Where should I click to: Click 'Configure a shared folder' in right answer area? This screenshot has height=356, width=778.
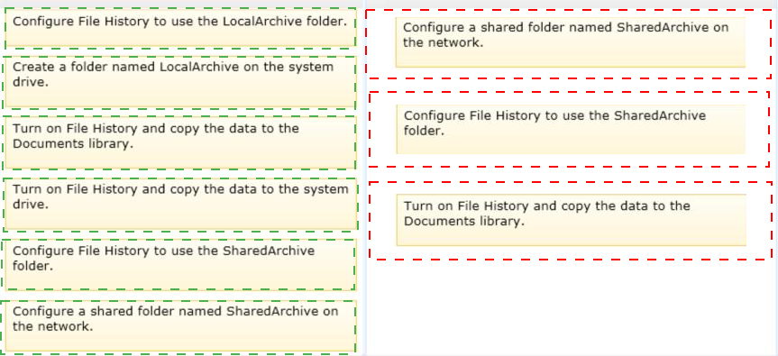pyautogui.click(x=571, y=42)
